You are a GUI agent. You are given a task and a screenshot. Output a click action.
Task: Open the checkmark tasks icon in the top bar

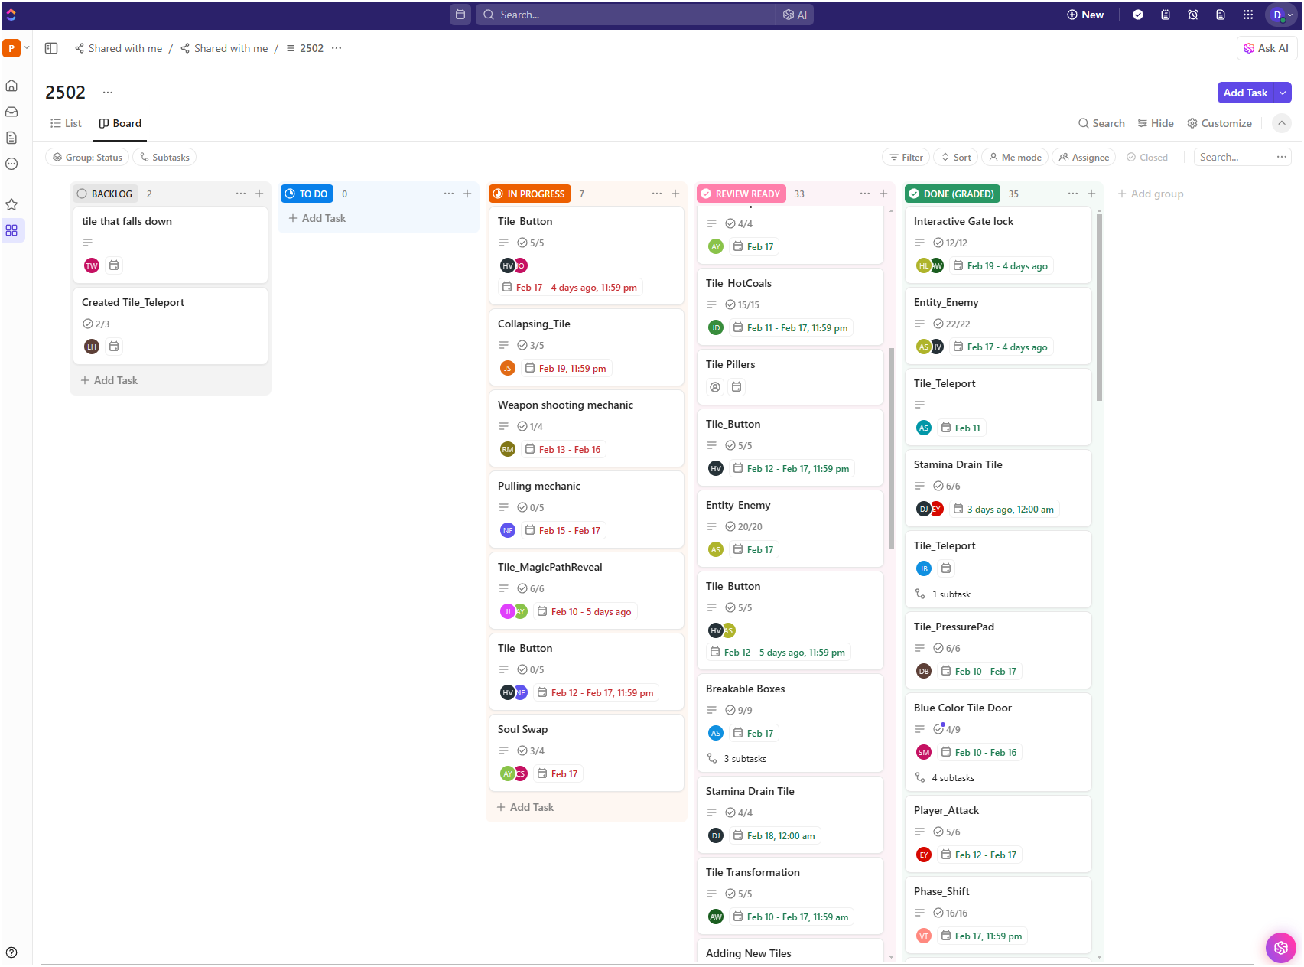coord(1138,15)
